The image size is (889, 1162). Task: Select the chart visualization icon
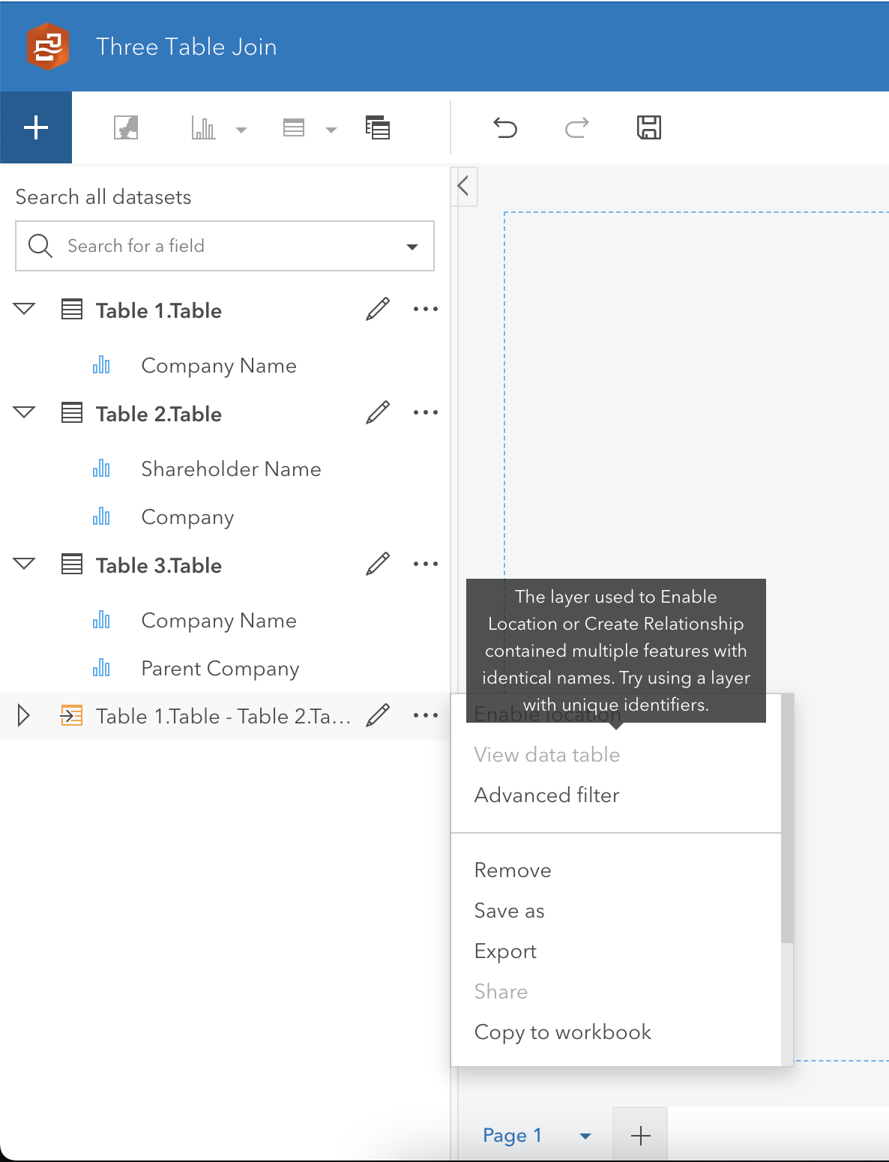[204, 127]
